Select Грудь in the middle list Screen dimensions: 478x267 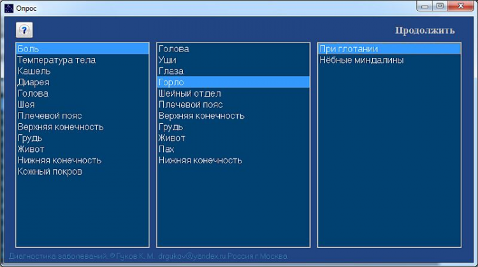coord(233,127)
